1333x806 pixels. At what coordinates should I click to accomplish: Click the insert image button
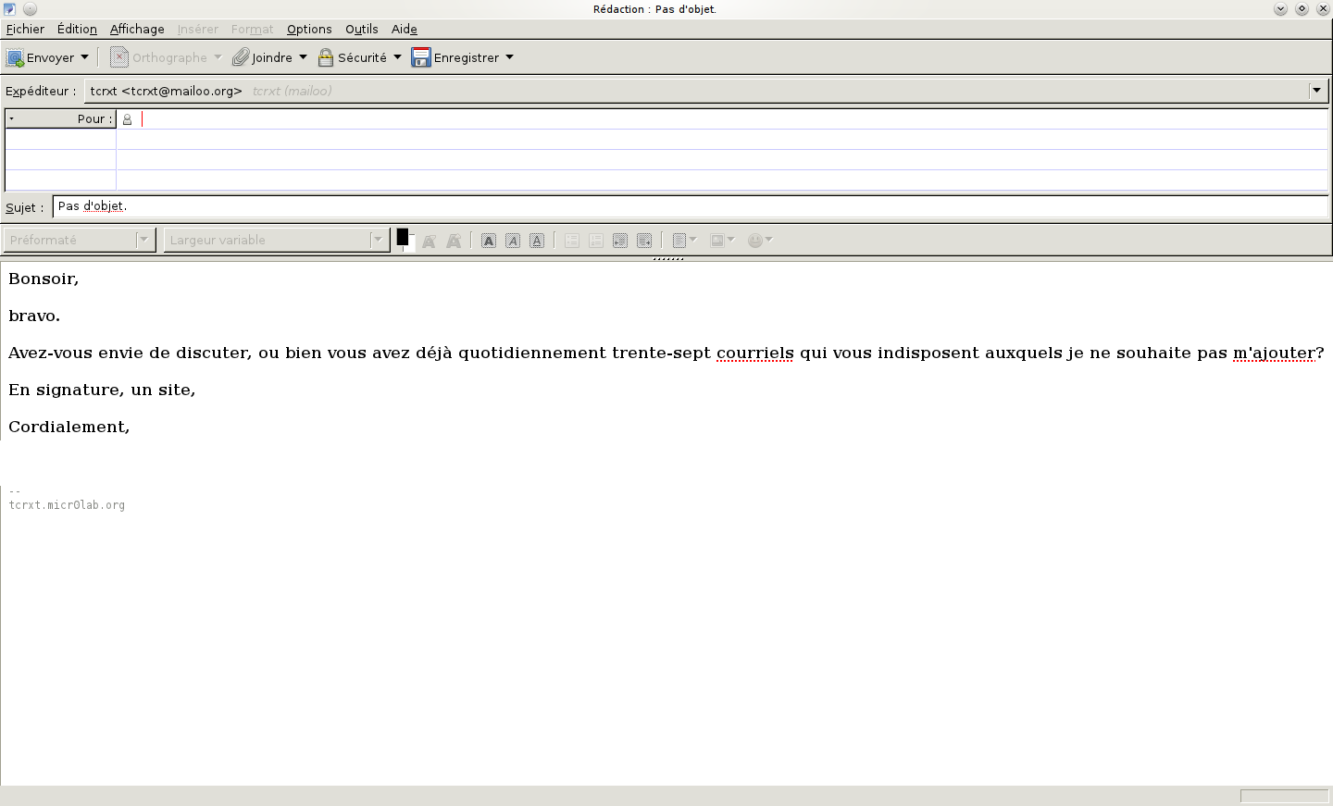coord(716,241)
